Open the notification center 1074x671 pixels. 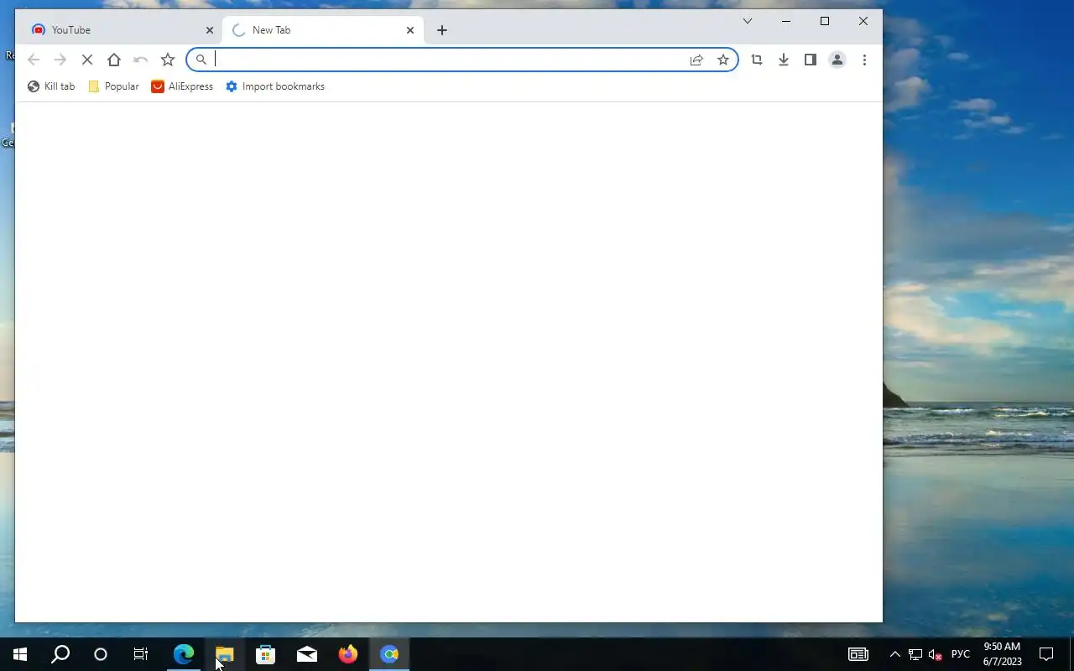click(x=1046, y=654)
